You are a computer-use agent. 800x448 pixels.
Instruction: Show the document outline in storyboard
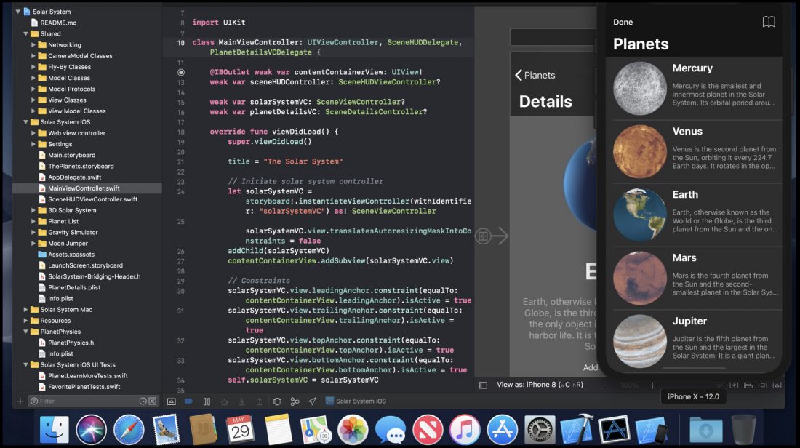tap(483, 385)
